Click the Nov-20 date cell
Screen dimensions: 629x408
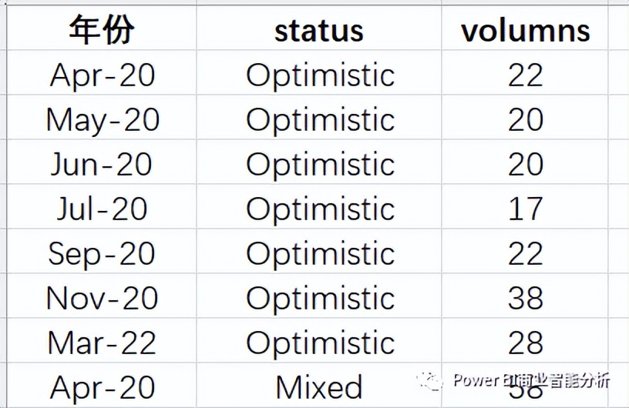pos(102,296)
